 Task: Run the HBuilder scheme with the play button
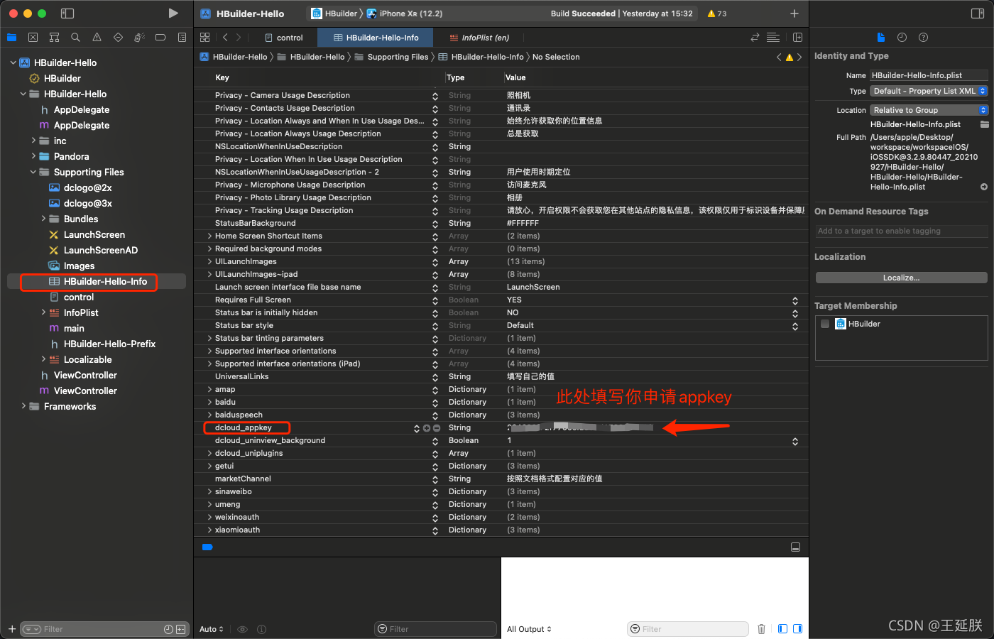point(173,13)
